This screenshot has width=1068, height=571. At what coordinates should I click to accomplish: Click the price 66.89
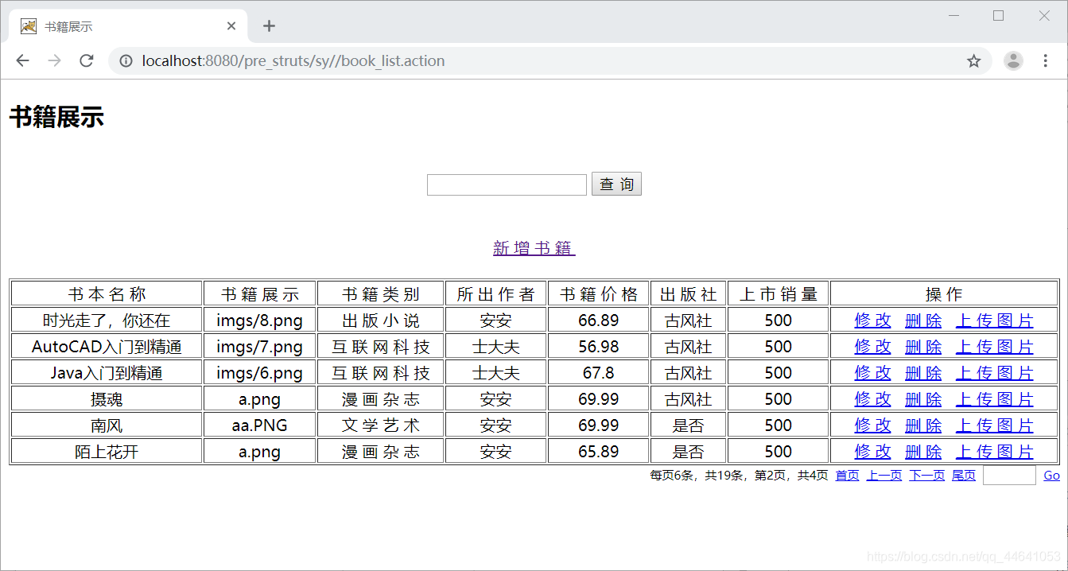click(599, 320)
